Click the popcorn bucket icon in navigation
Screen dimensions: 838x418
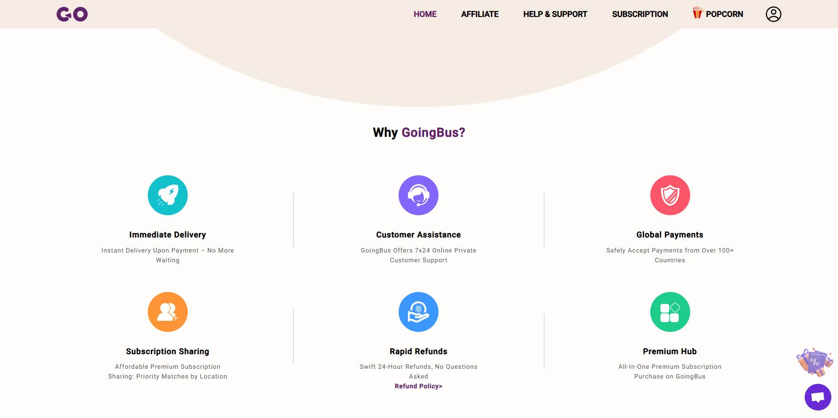pos(698,13)
